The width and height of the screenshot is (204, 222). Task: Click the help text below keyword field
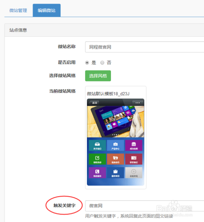pos(129,216)
